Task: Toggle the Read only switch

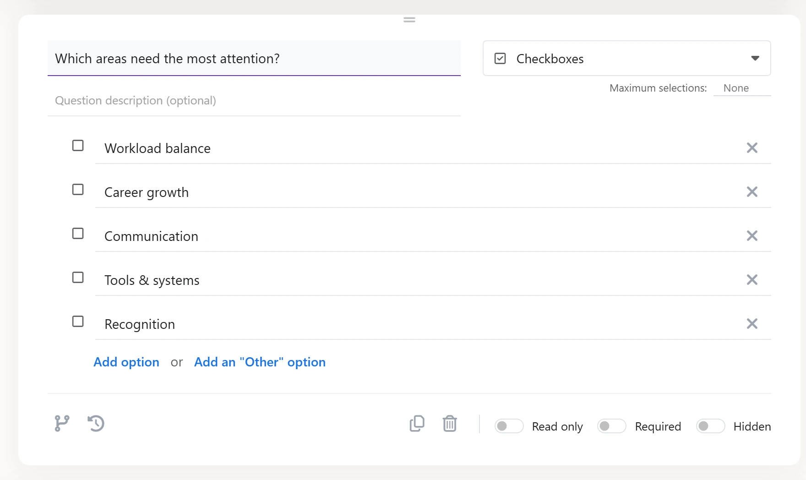Action: 509,426
